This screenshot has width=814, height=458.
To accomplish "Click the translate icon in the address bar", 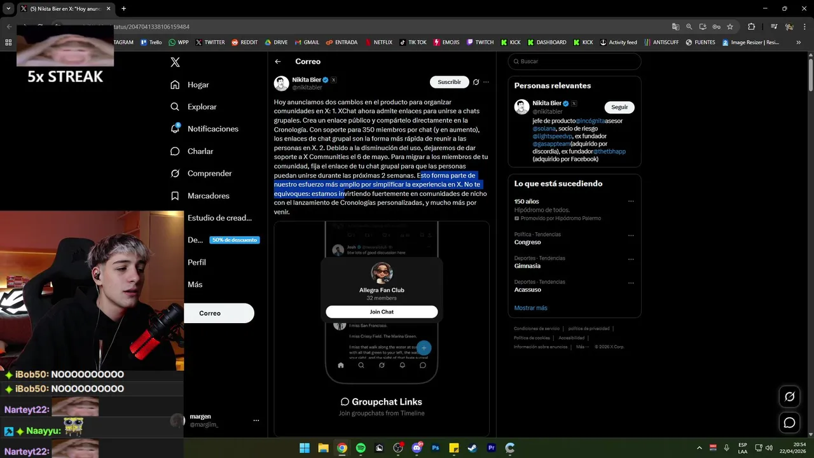I will point(675,27).
